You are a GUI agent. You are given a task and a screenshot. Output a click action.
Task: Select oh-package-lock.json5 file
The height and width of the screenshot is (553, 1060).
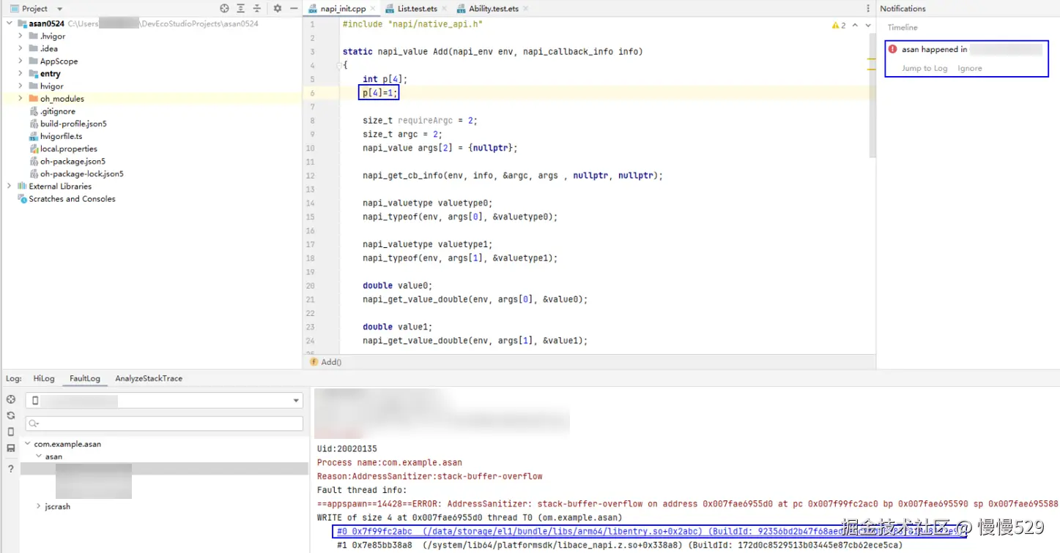tap(82, 173)
